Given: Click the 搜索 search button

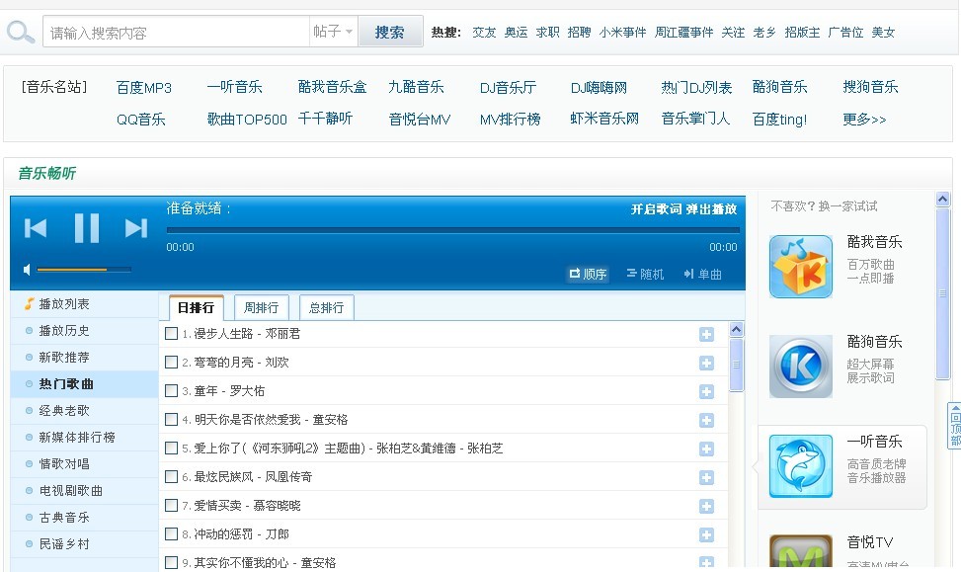Looking at the screenshot, I should point(390,32).
